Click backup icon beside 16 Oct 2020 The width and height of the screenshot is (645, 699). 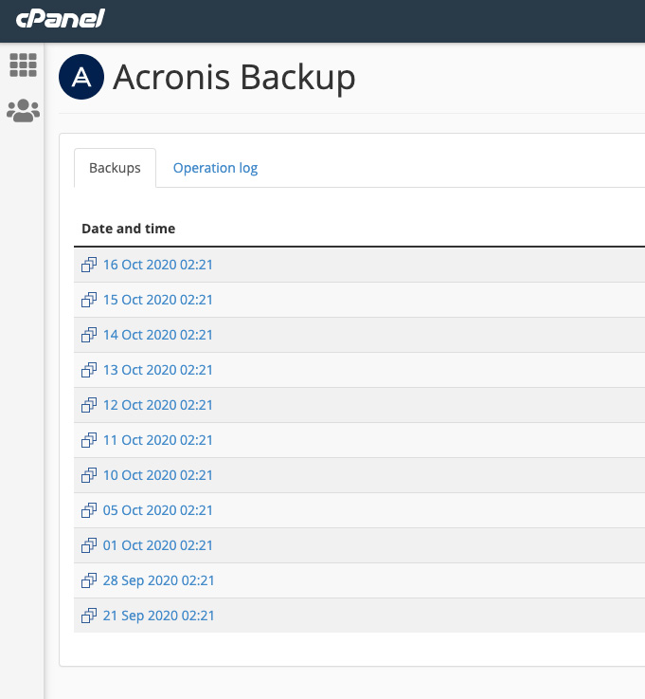(89, 265)
